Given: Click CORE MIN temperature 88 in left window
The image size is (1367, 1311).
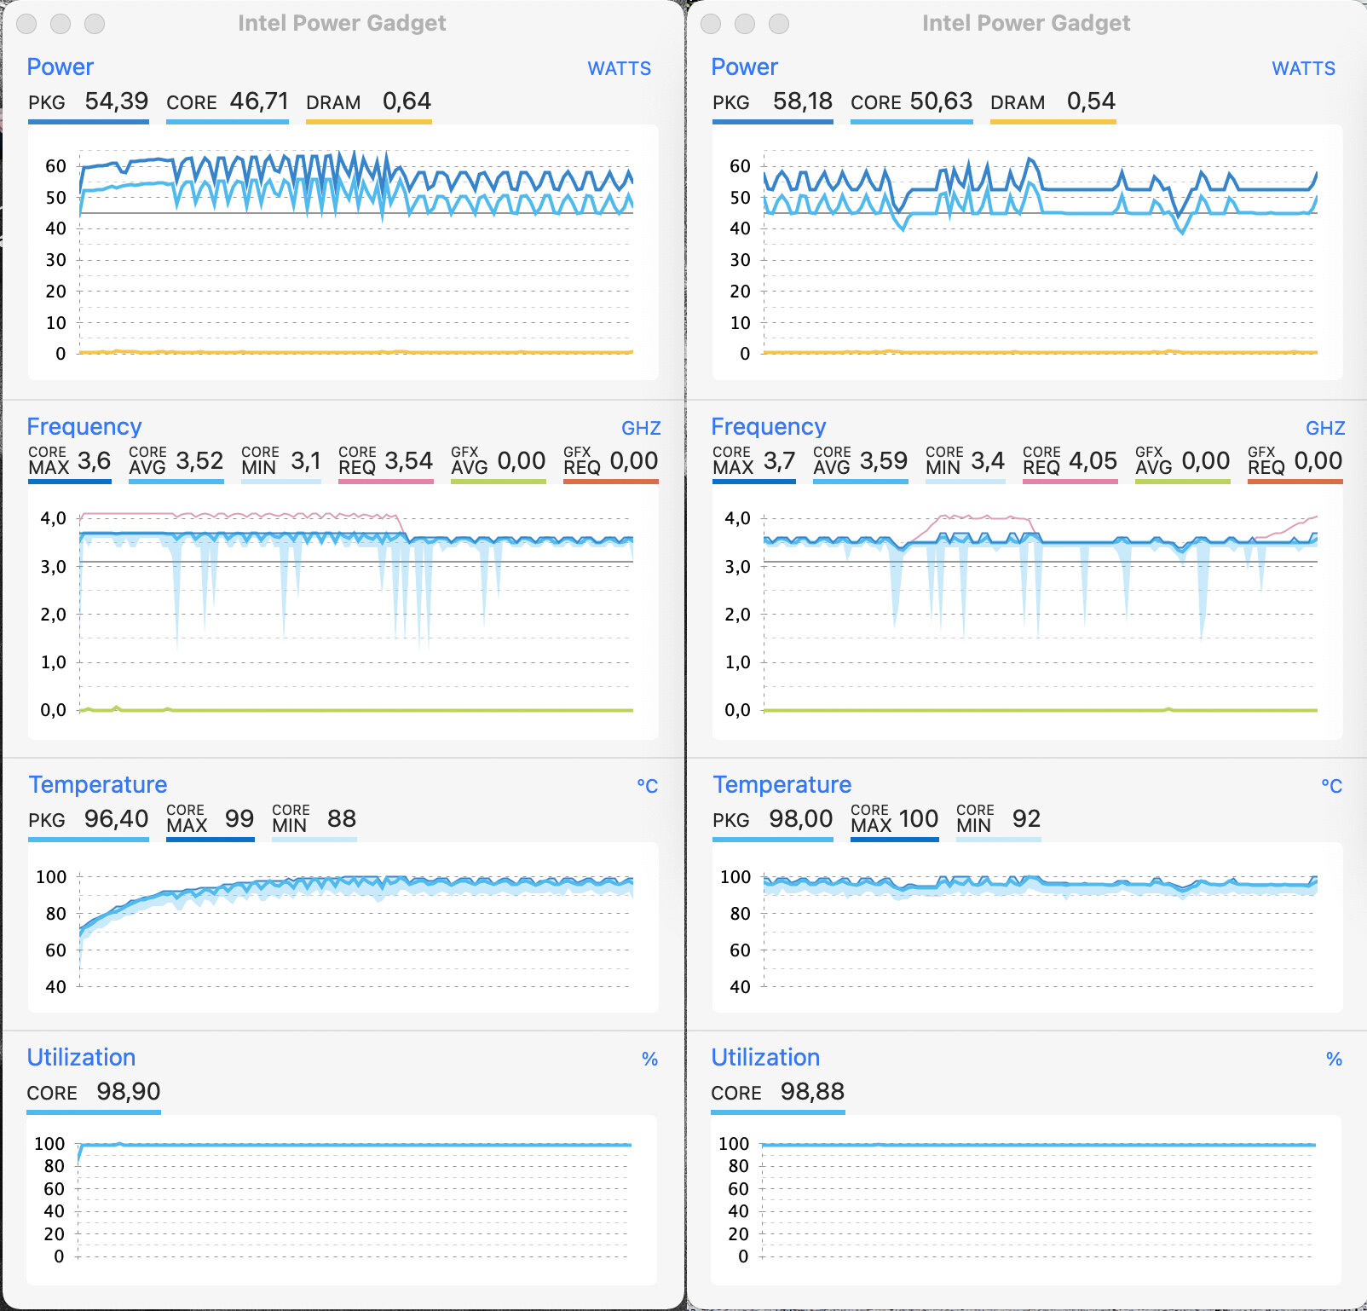Looking at the screenshot, I should pyautogui.click(x=342, y=819).
